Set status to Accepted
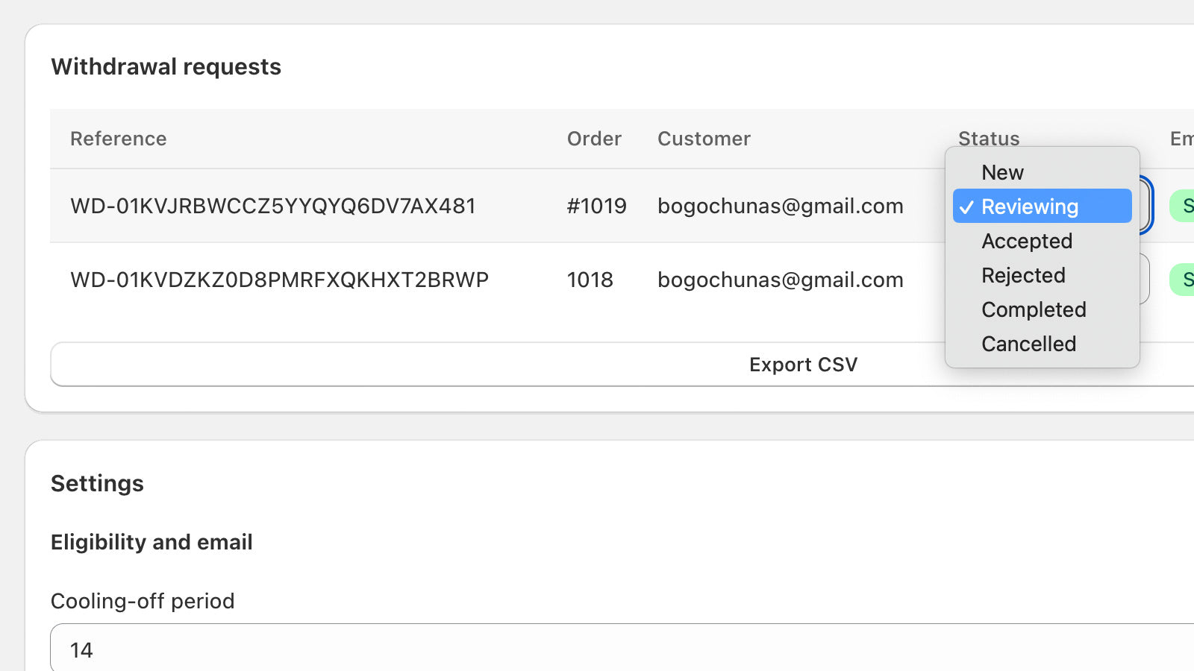This screenshot has height=671, width=1194. point(1042,241)
